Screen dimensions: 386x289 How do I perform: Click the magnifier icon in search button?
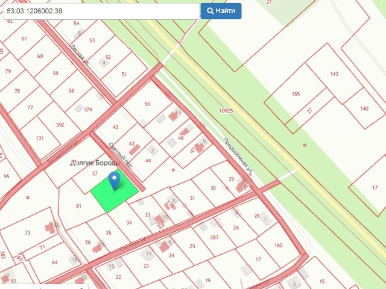[210, 11]
